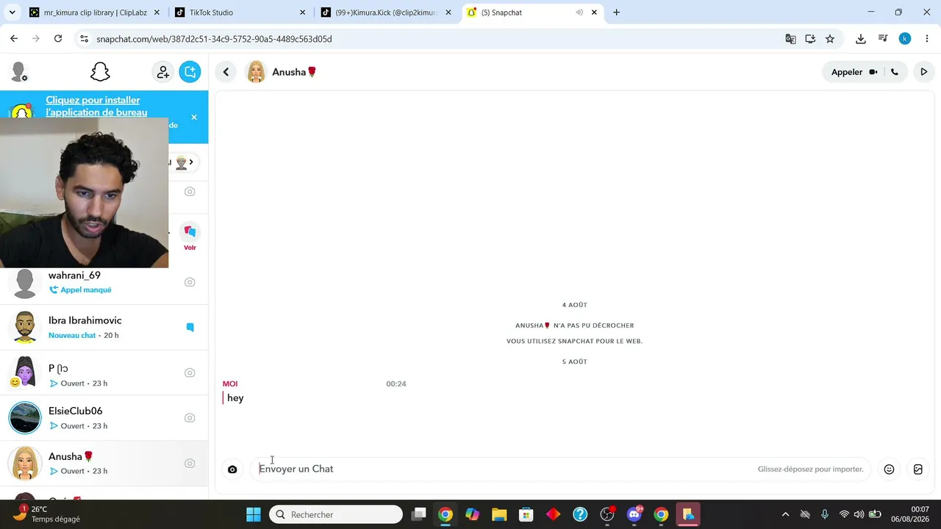Start a video call with Anusha
This screenshot has width=941, height=529.
873,72
